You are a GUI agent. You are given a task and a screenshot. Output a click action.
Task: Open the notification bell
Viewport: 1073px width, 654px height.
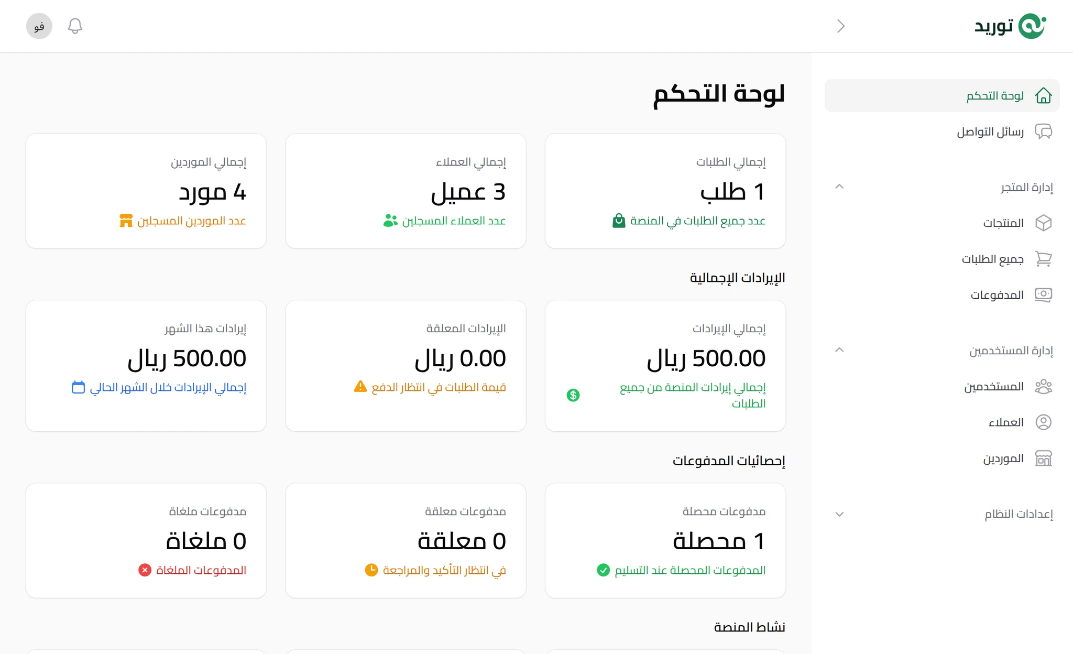[x=74, y=26]
